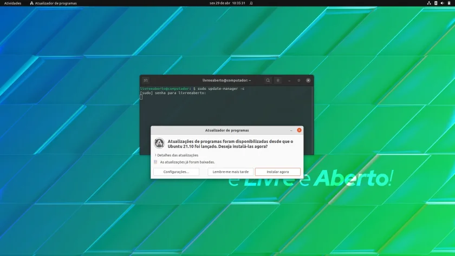The height and width of the screenshot is (256, 455).
Task: Click the dialog heading about Ubuntu 21.10
Action: [230, 144]
